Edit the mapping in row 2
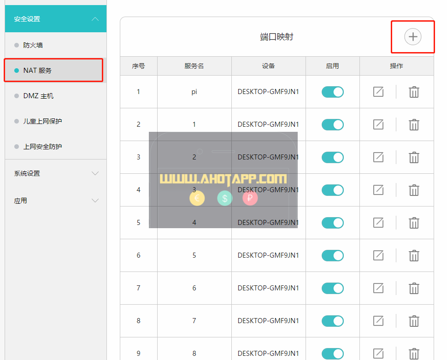This screenshot has height=360, width=447. (x=378, y=124)
